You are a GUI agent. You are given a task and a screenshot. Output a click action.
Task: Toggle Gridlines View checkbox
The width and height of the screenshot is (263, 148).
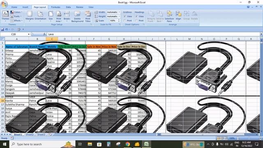(125, 16)
